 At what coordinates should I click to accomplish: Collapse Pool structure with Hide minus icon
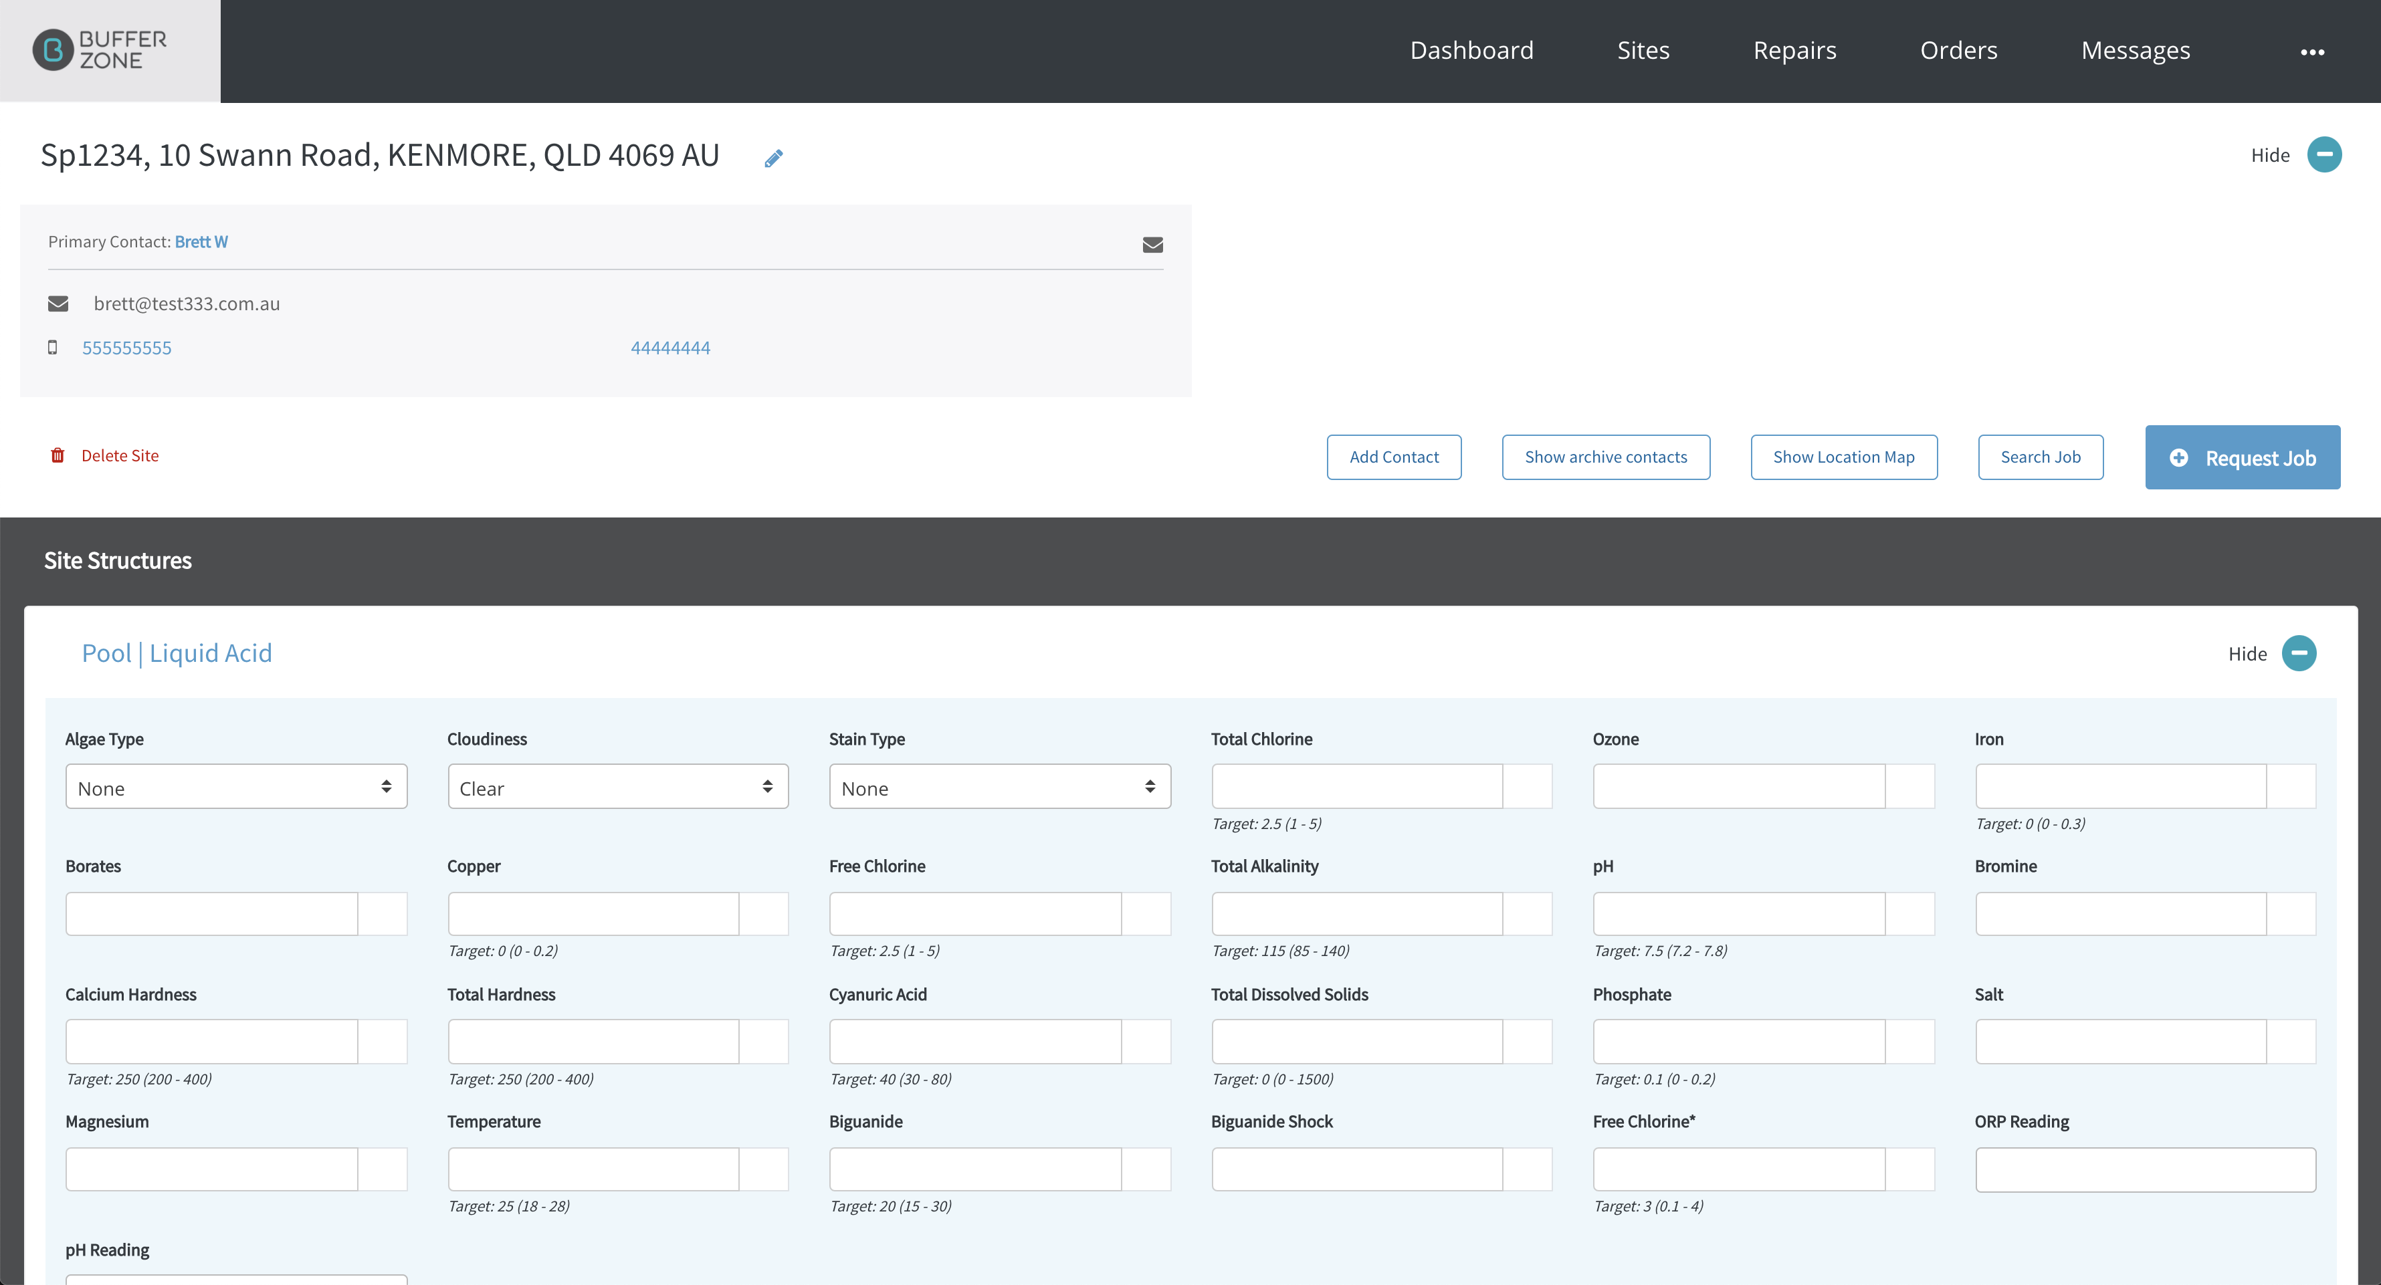(x=2299, y=653)
